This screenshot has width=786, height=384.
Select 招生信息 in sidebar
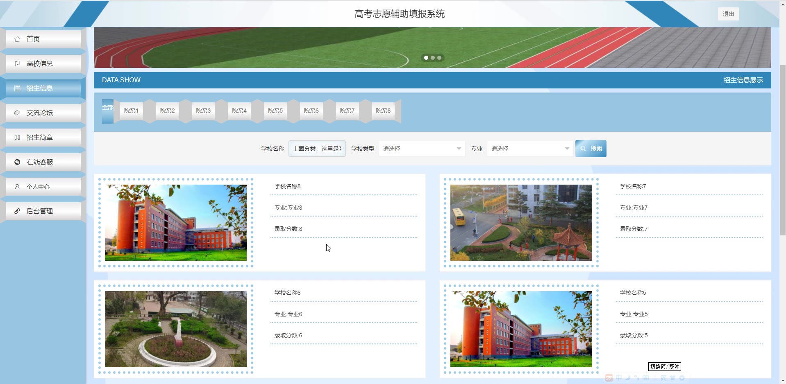(x=43, y=88)
